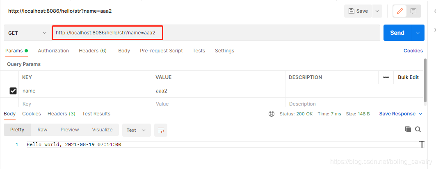
Task: Open the Pre-request Script tab
Action: [x=161, y=50]
